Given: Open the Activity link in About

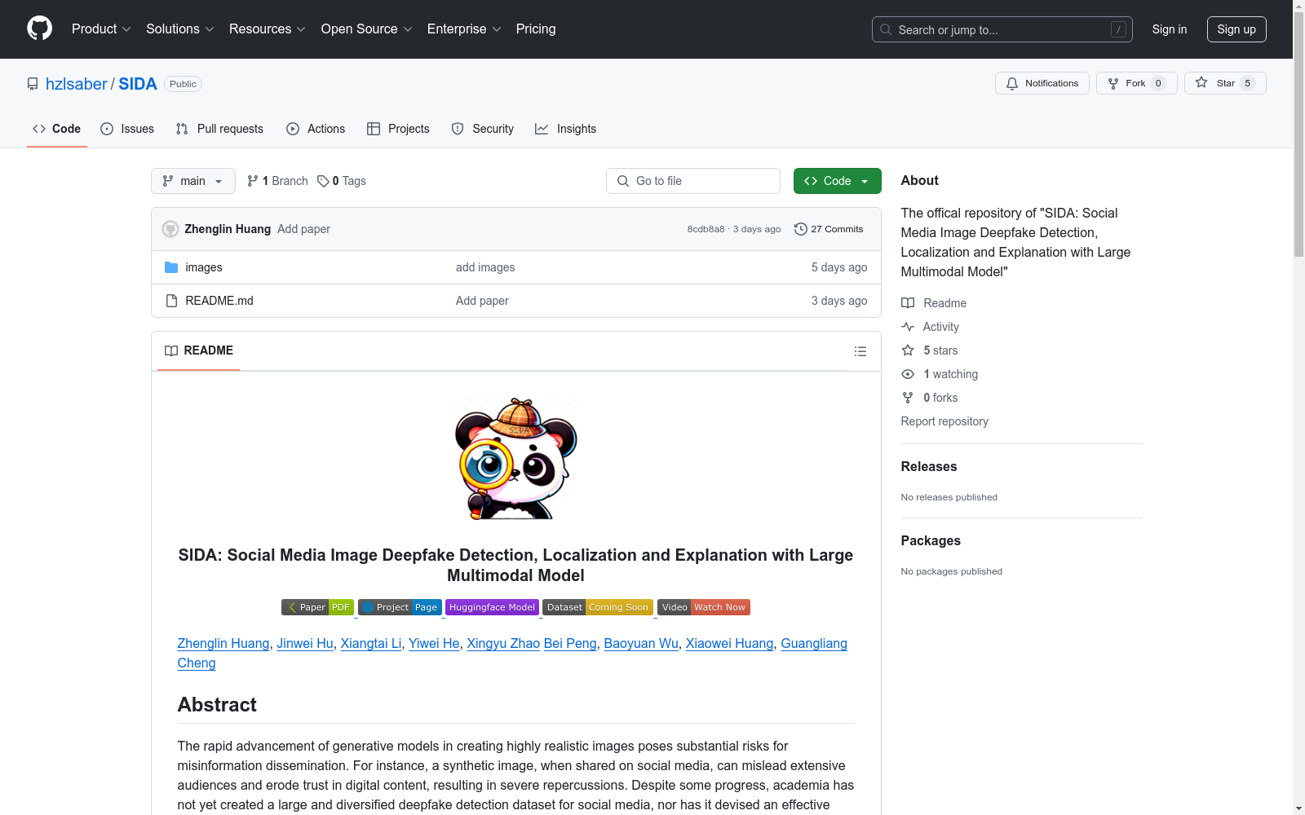Looking at the screenshot, I should [x=931, y=327].
